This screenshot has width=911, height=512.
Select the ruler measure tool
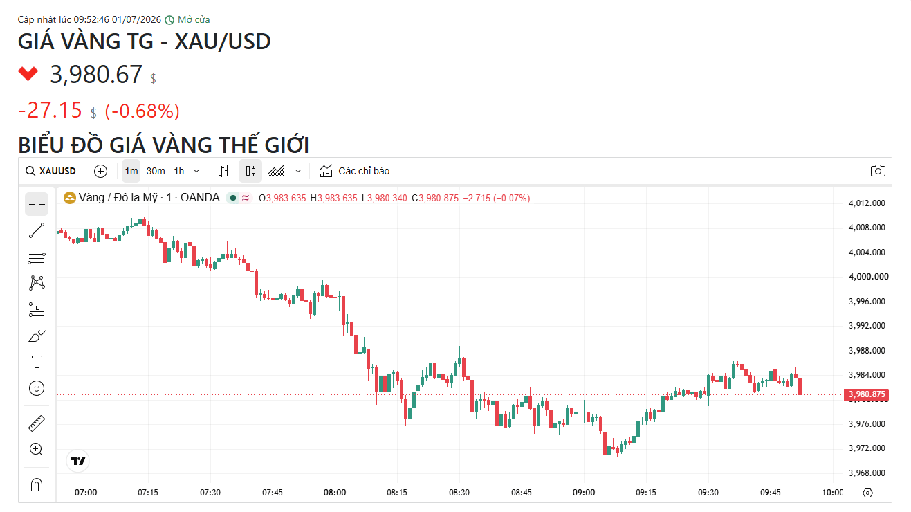[37, 423]
